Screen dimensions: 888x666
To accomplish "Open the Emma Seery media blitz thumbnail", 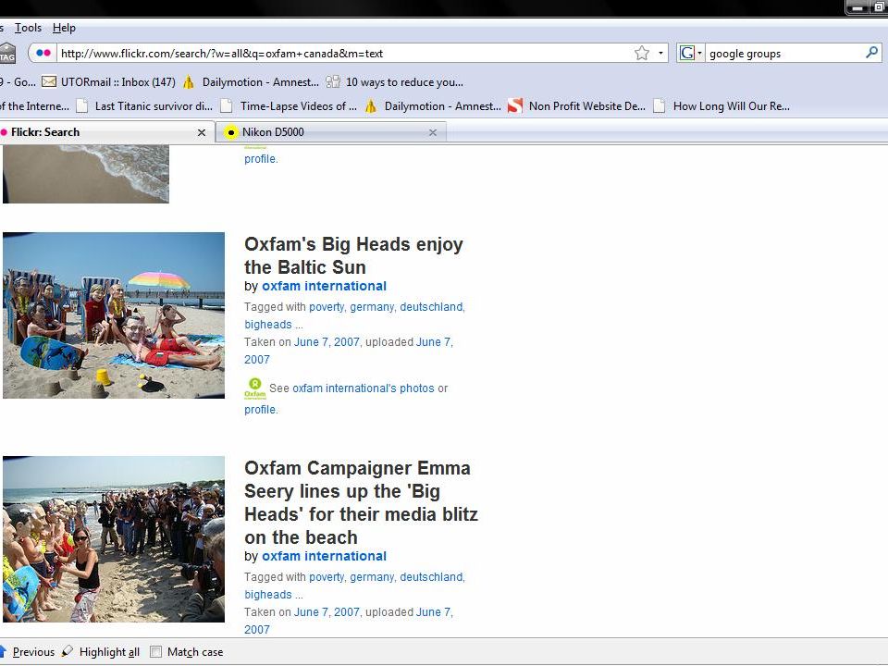I will pyautogui.click(x=114, y=539).
